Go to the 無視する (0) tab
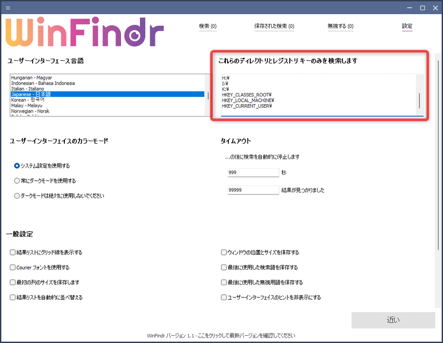Screen dimensions: 443x343 tap(341, 26)
